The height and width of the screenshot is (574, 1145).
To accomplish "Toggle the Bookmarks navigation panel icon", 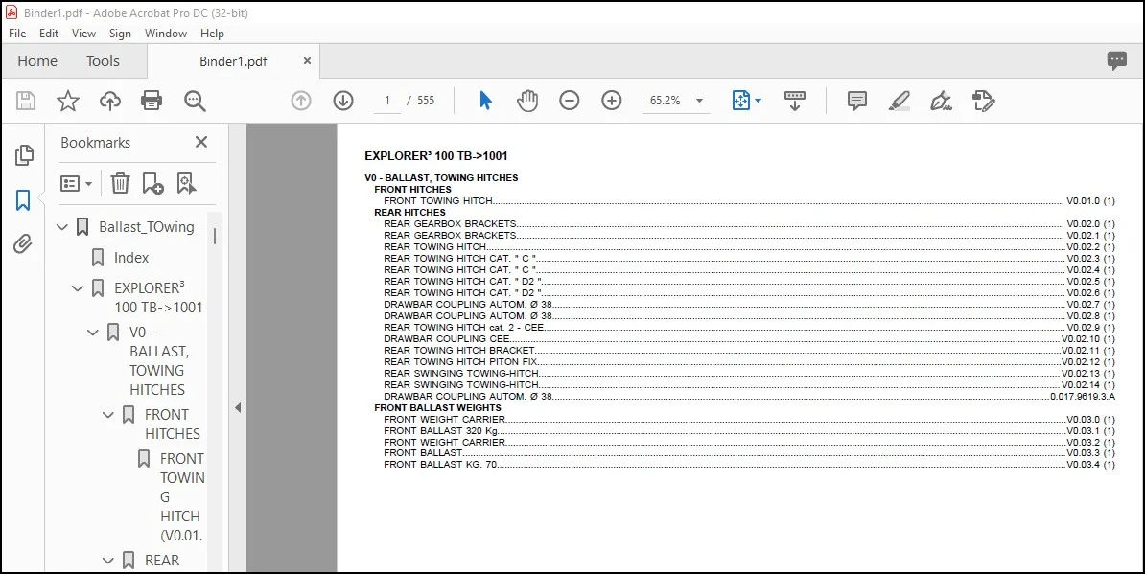I will (x=23, y=200).
